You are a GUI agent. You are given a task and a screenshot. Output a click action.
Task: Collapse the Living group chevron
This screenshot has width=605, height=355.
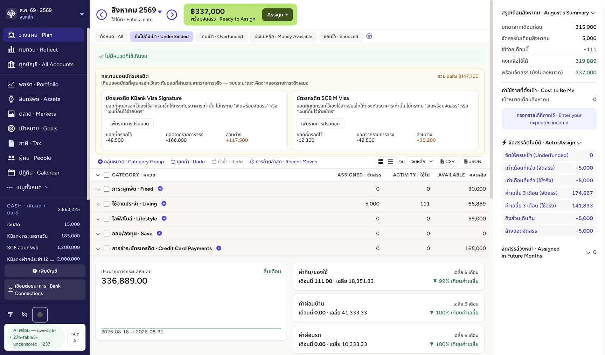[98, 204]
